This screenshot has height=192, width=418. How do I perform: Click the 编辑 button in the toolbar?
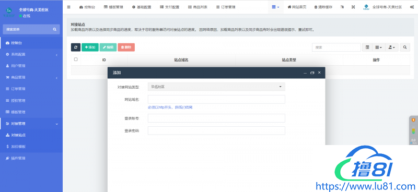pyautogui.click(x=108, y=47)
